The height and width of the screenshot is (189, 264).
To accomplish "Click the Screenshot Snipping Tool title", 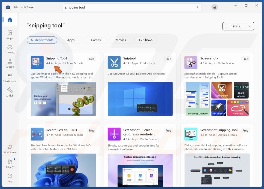I will point(219,130).
